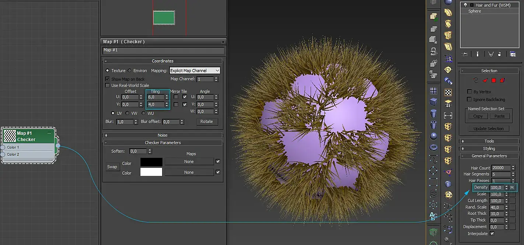Image resolution: width=524 pixels, height=245 pixels.
Task: Click the Swap colors button
Action: [112, 167]
